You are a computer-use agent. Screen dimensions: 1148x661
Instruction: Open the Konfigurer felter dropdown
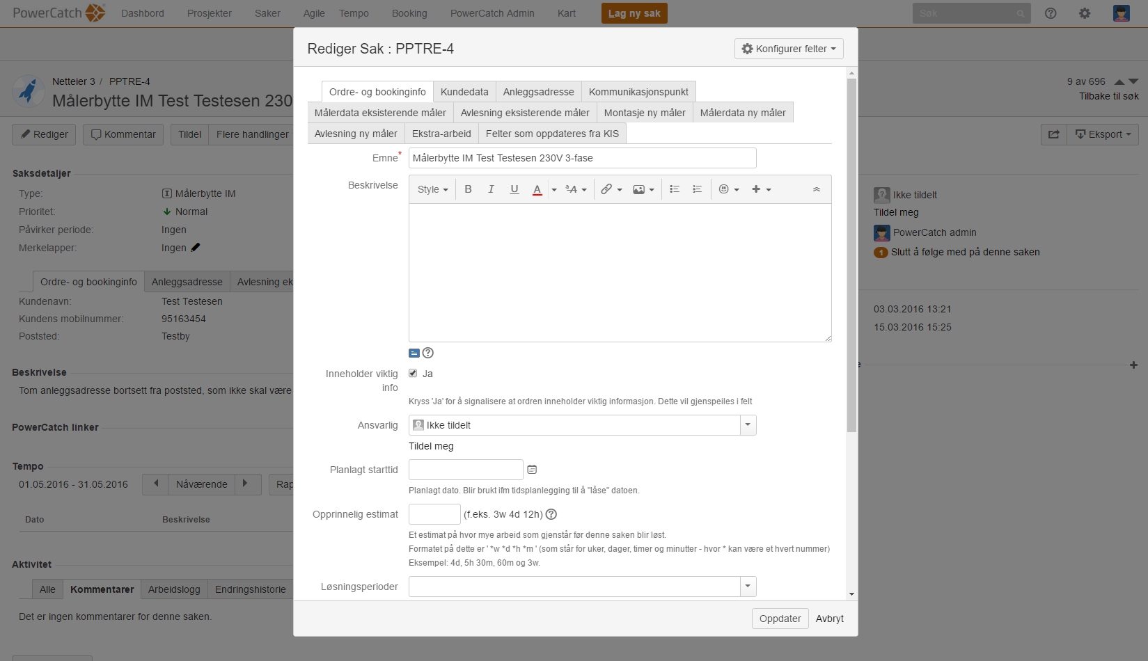[789, 49]
